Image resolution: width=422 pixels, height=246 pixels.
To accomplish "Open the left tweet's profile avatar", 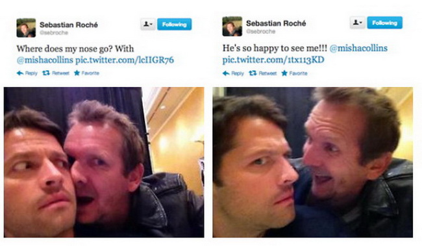I will click(x=26, y=28).
